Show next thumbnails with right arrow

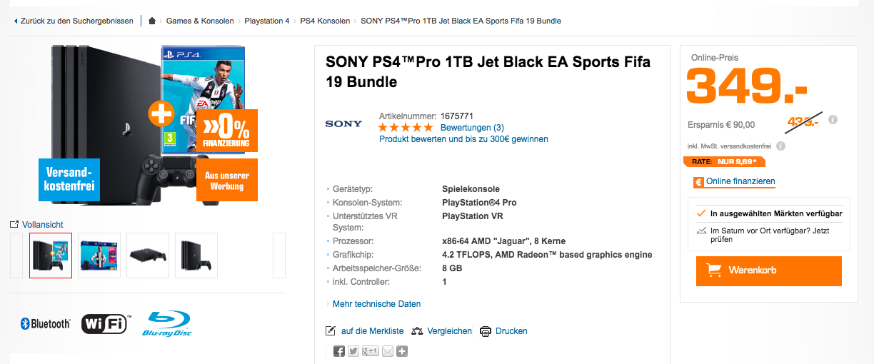pos(279,256)
